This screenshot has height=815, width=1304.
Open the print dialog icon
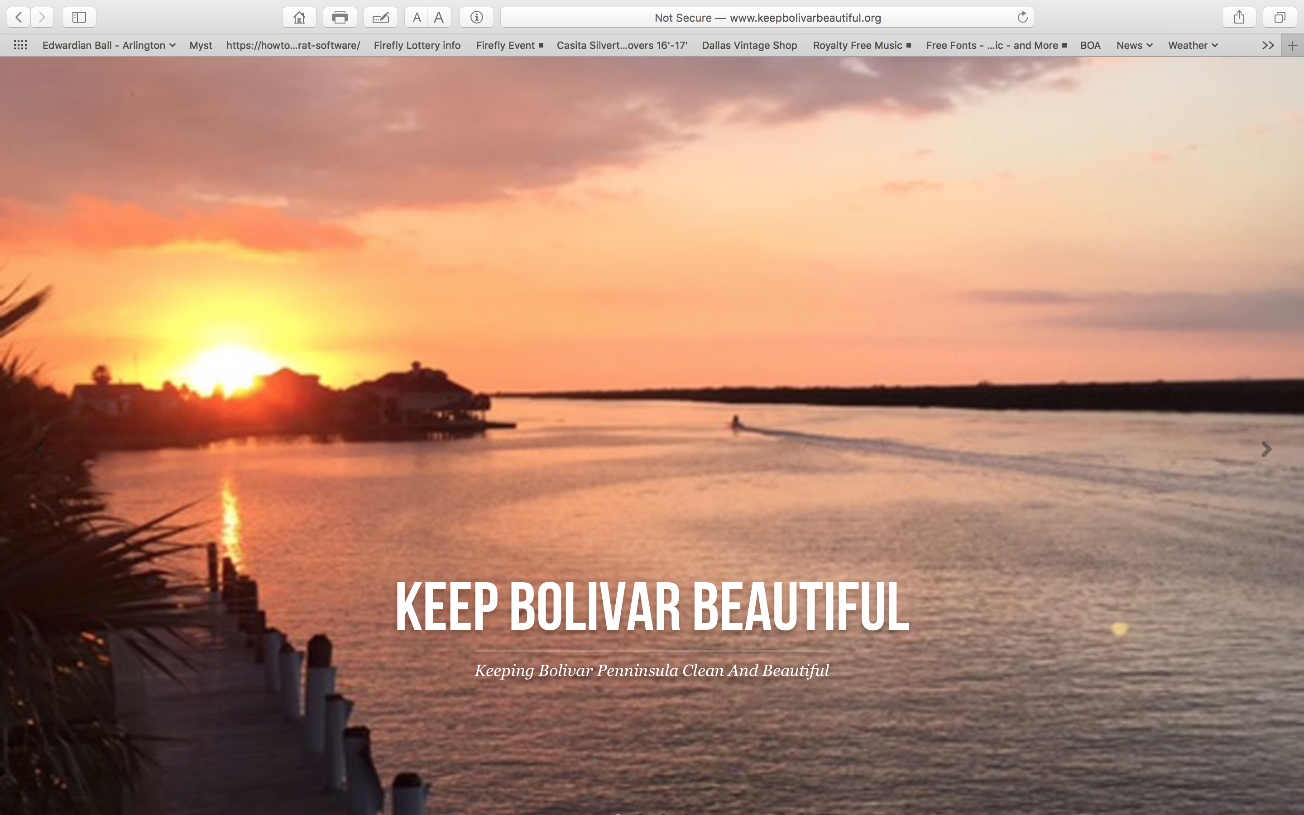click(340, 17)
